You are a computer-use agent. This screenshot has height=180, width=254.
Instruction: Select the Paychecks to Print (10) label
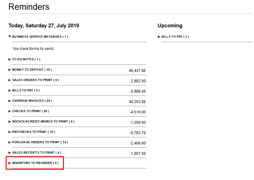33,132
